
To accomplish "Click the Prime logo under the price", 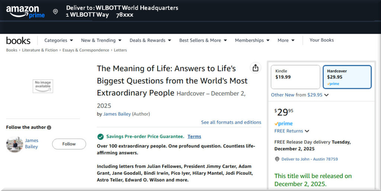I will click(x=284, y=123).
